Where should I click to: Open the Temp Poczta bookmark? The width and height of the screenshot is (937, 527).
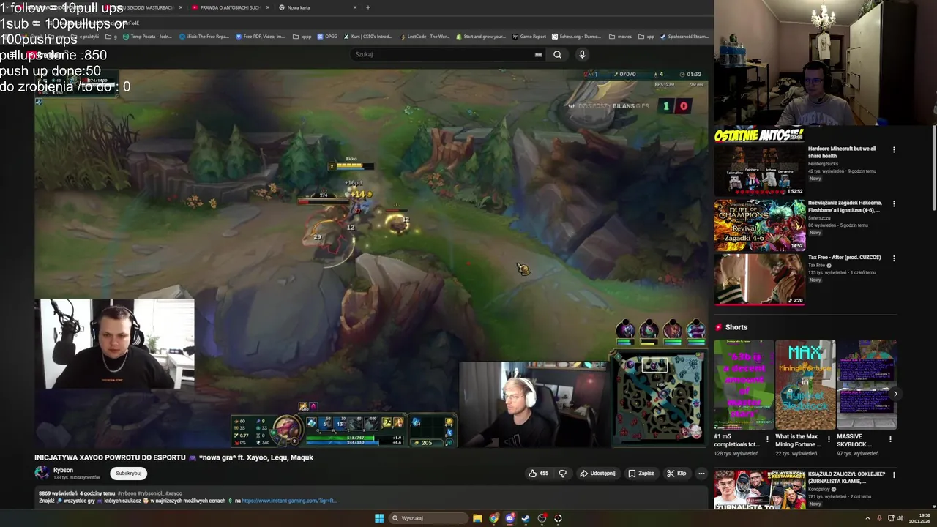(148, 36)
